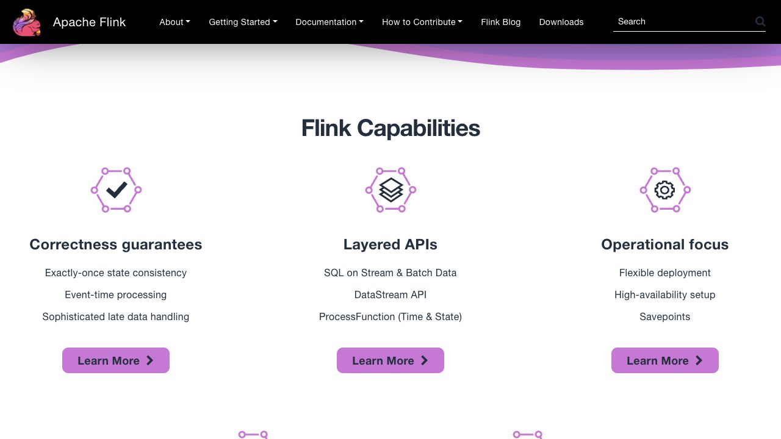Click Learn More under Correctness guarantees
Viewport: 781px width, 439px height.
(109, 360)
